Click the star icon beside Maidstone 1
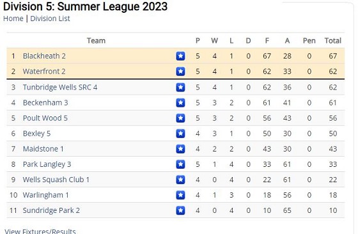 tap(180, 149)
